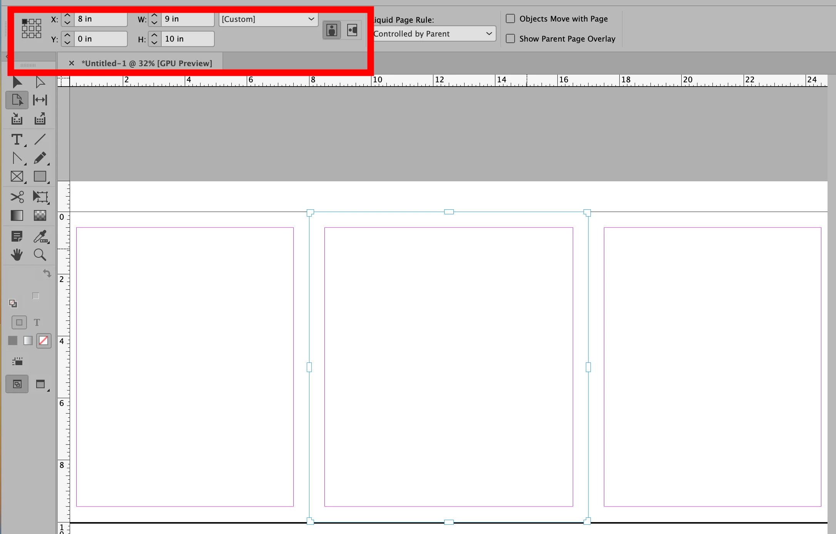
Task: Select the Pencil tool
Action: 40,158
